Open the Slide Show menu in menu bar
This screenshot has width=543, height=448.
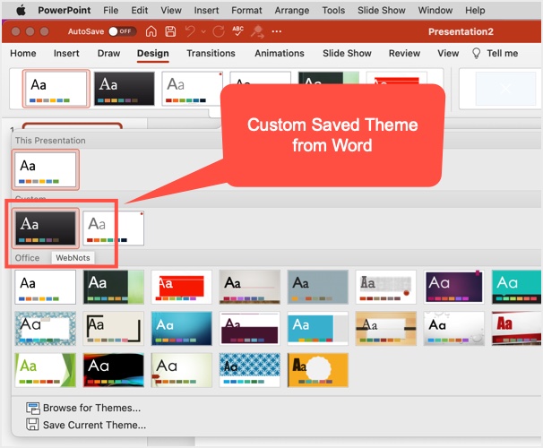382,11
